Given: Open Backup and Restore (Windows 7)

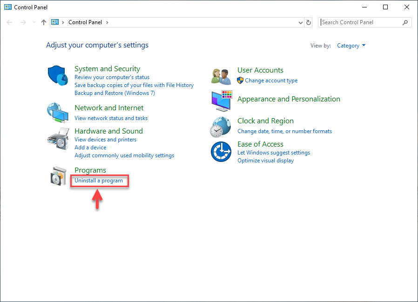Looking at the screenshot, I should click(115, 93).
